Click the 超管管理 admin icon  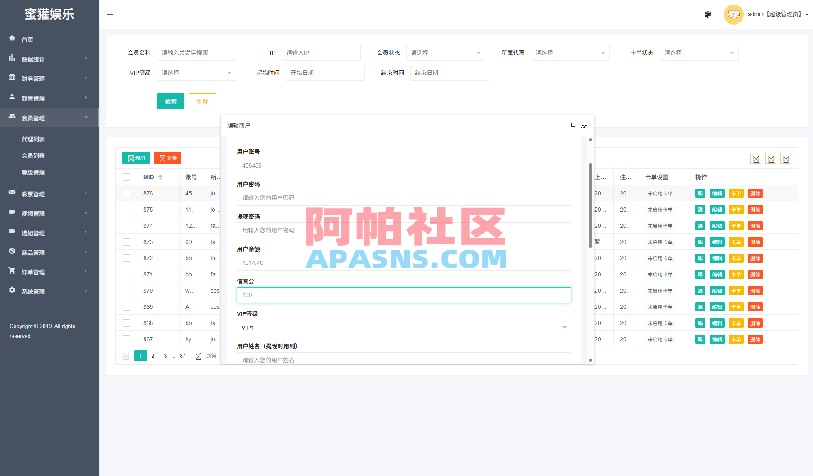pyautogui.click(x=12, y=98)
